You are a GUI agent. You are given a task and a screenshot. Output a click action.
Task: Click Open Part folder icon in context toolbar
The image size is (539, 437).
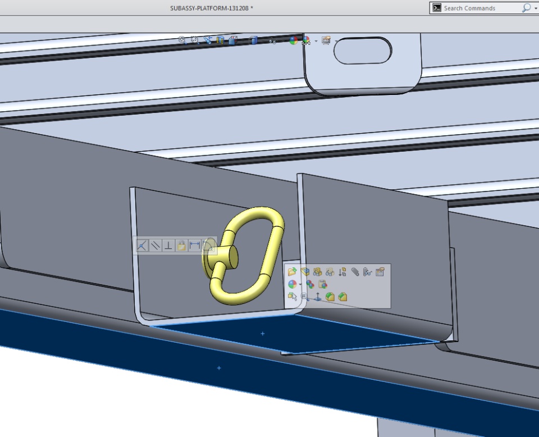(292, 272)
